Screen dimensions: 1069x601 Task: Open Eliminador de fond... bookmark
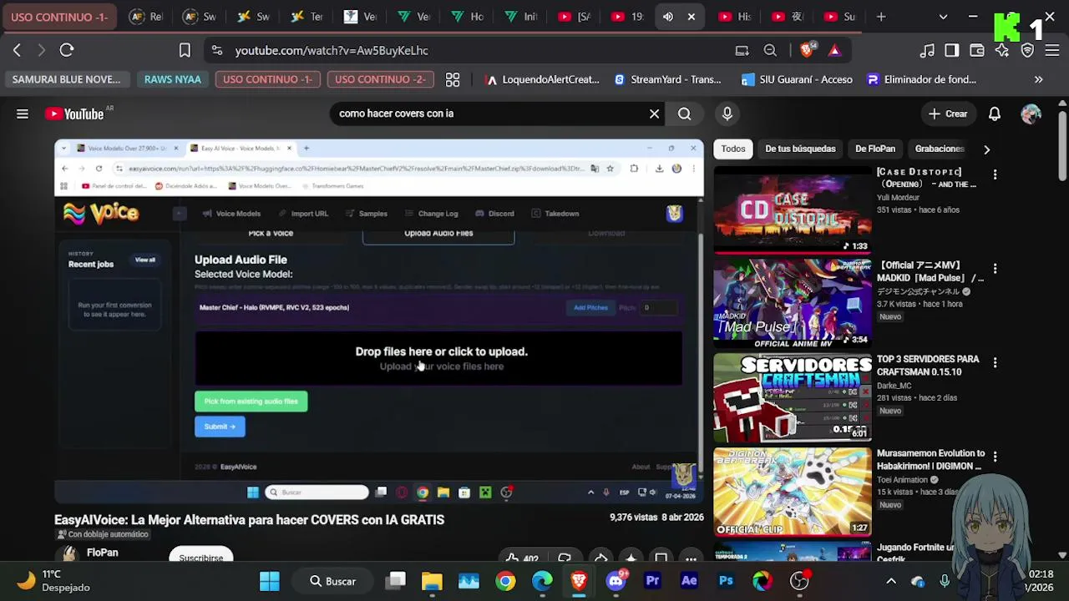tap(922, 79)
